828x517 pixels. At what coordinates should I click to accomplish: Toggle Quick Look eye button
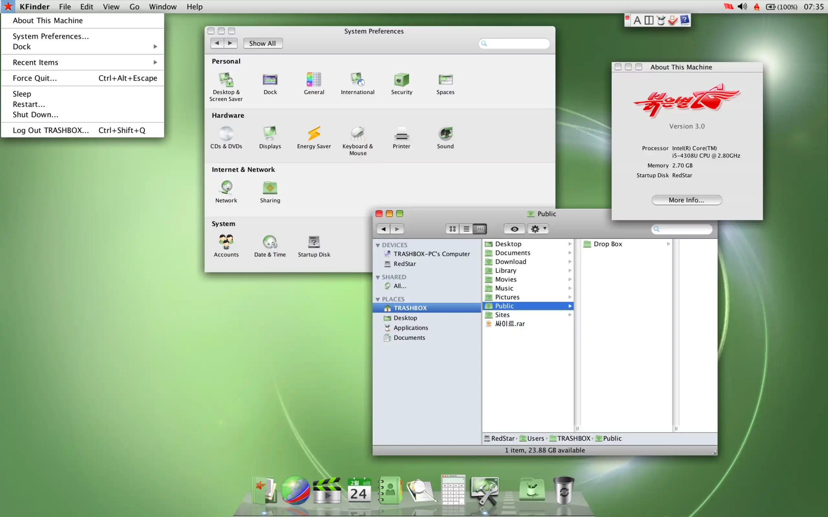coord(514,229)
